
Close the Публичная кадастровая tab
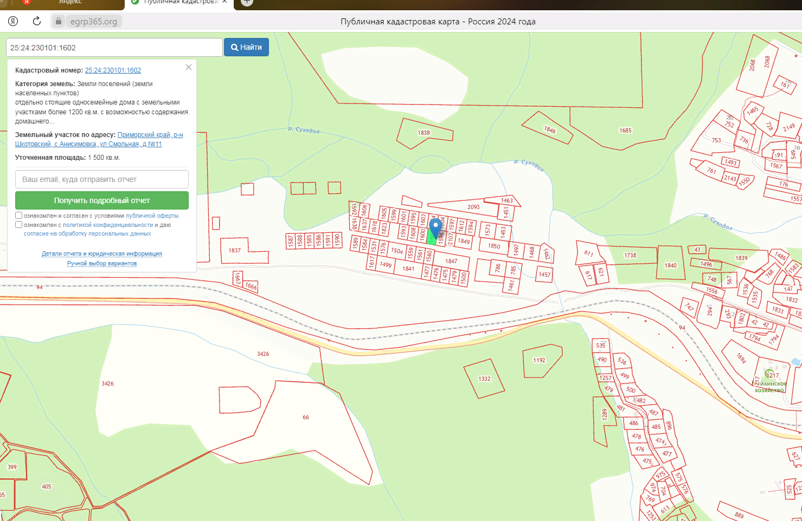click(224, 2)
